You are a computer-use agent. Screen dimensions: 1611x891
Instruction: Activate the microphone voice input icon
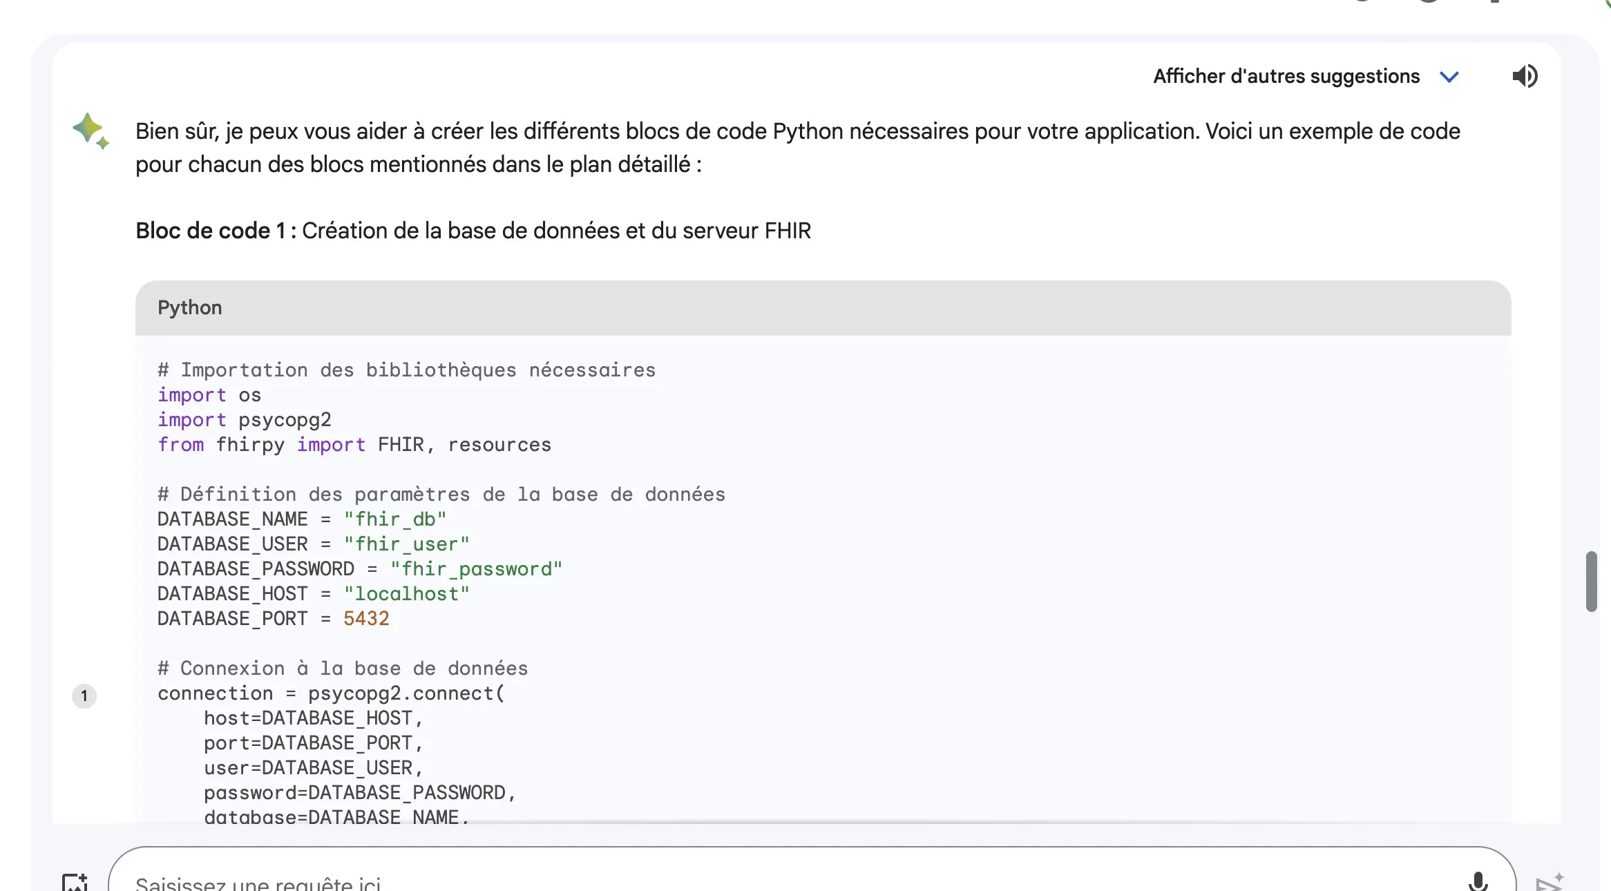click(x=1477, y=881)
